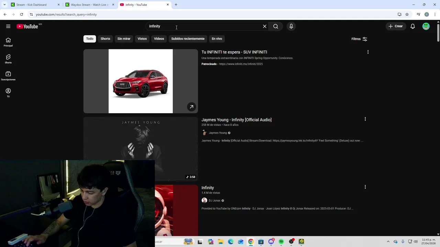
Task: Open the taskbar clock and date
Action: coord(429,242)
